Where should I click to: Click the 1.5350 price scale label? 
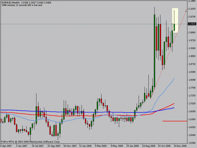tap(192, 143)
